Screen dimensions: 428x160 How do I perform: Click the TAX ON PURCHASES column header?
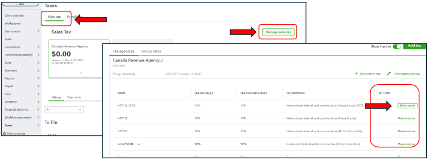[254, 93]
